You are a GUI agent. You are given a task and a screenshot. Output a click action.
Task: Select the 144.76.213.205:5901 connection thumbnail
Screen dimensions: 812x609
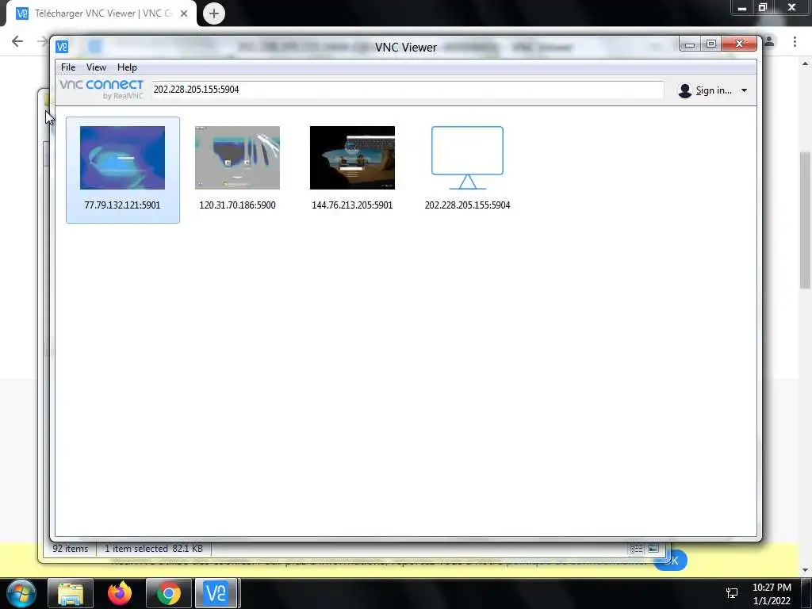click(352, 158)
